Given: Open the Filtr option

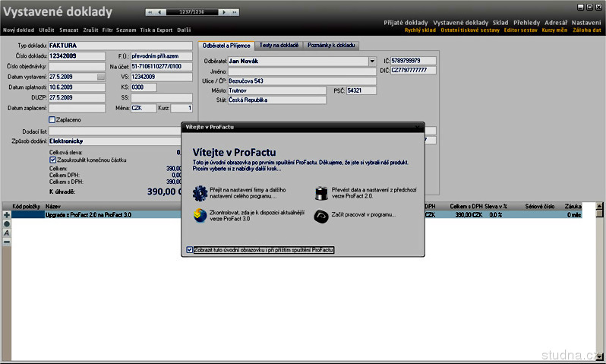Looking at the screenshot, I should click(x=107, y=30).
